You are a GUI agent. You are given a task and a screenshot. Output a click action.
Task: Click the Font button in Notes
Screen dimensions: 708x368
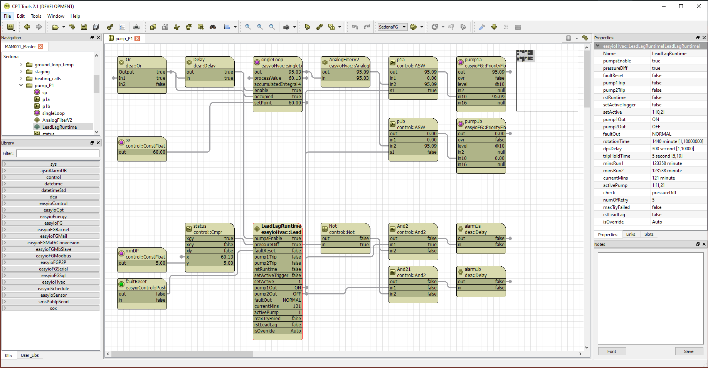click(612, 351)
